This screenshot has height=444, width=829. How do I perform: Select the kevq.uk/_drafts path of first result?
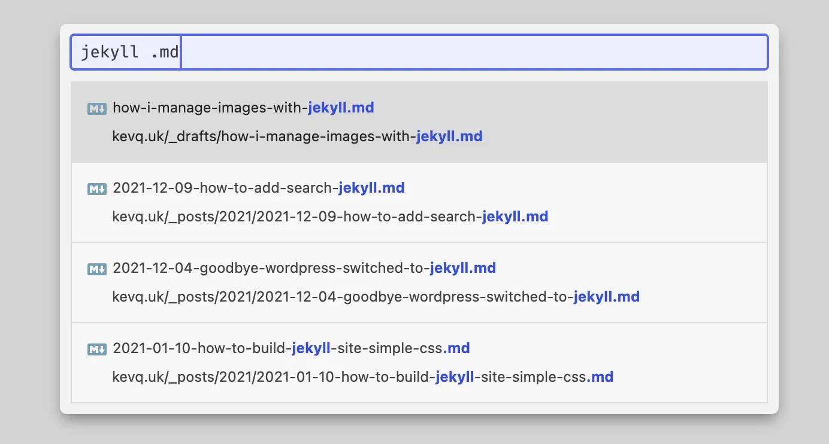[264, 136]
